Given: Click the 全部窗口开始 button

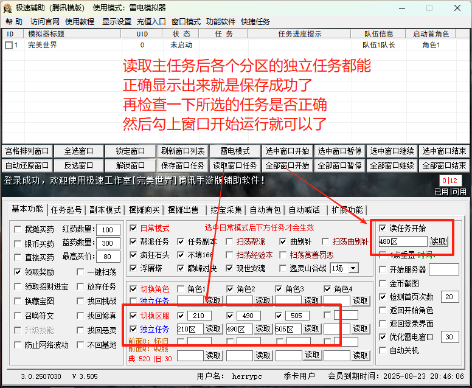Looking at the screenshot, I should pyautogui.click(x=287, y=165).
